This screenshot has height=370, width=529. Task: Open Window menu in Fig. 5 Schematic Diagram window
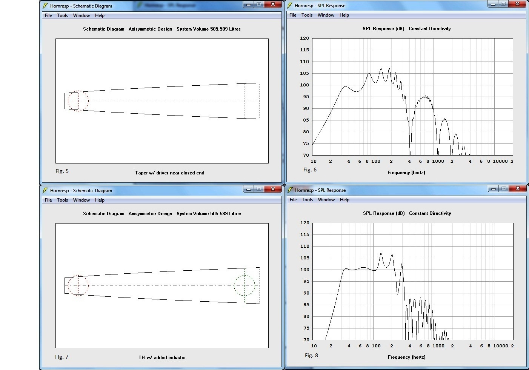pos(82,15)
